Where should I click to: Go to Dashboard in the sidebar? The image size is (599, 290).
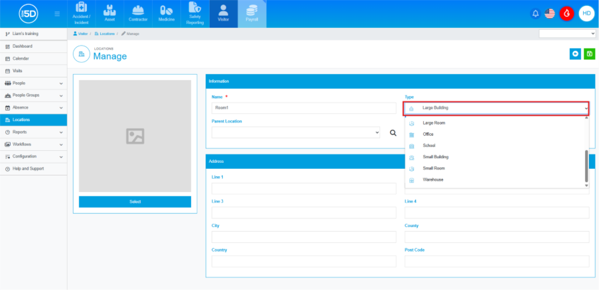click(x=22, y=46)
